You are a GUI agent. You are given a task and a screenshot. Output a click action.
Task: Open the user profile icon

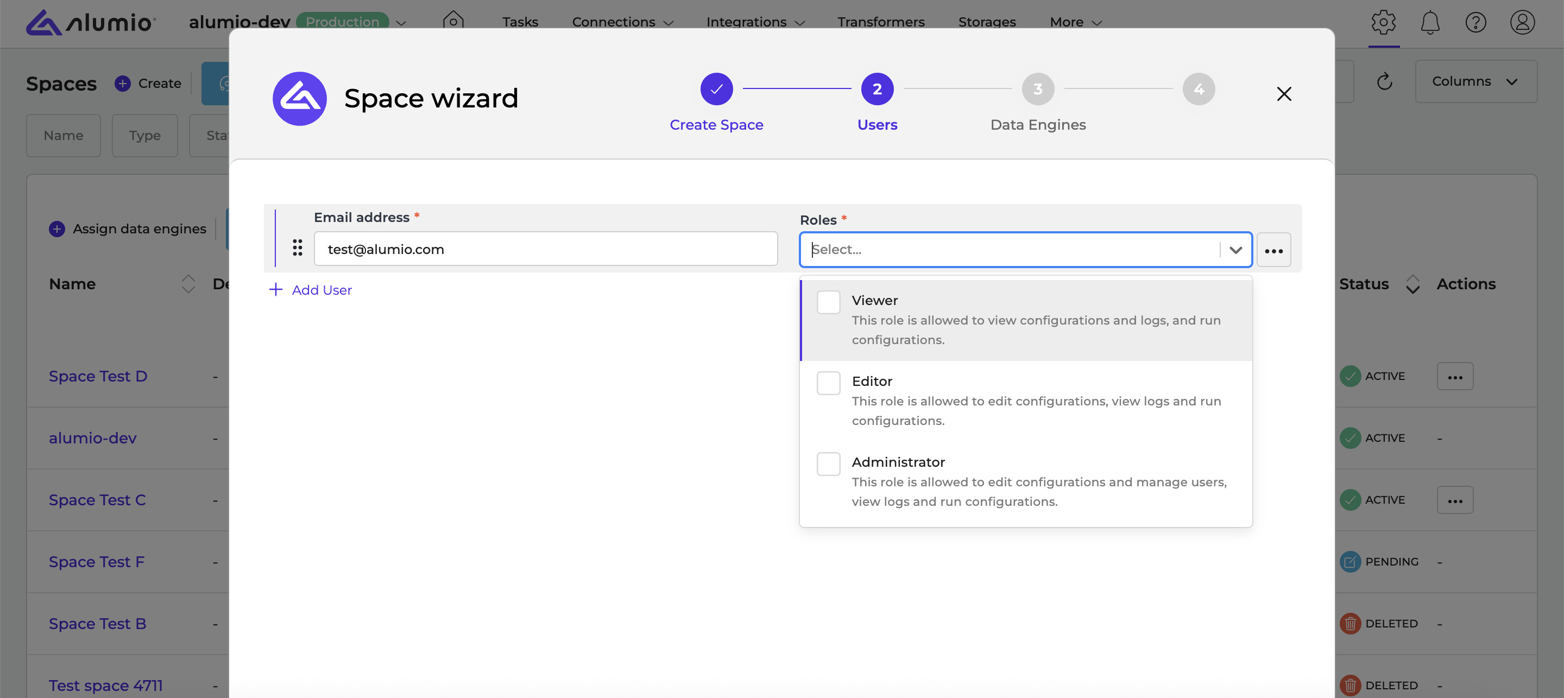click(1522, 22)
